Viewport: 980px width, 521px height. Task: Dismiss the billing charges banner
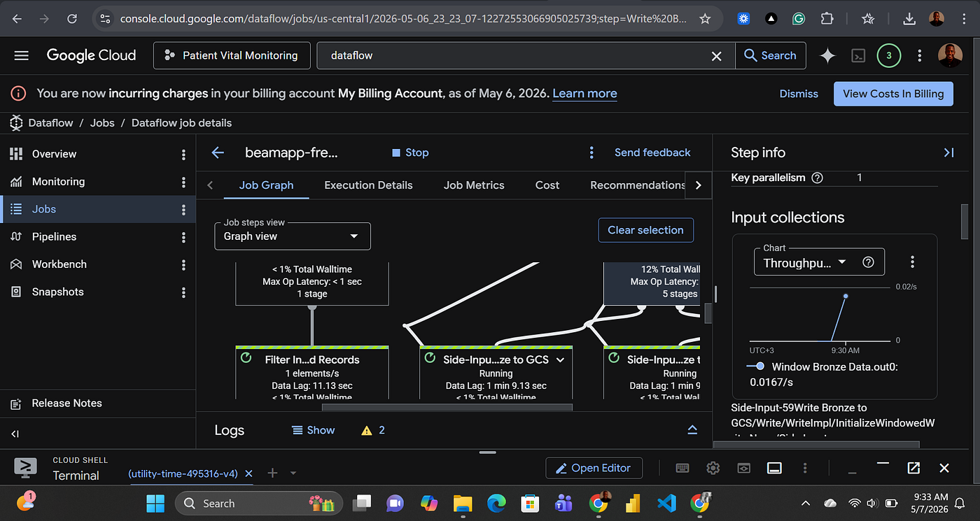tap(799, 94)
